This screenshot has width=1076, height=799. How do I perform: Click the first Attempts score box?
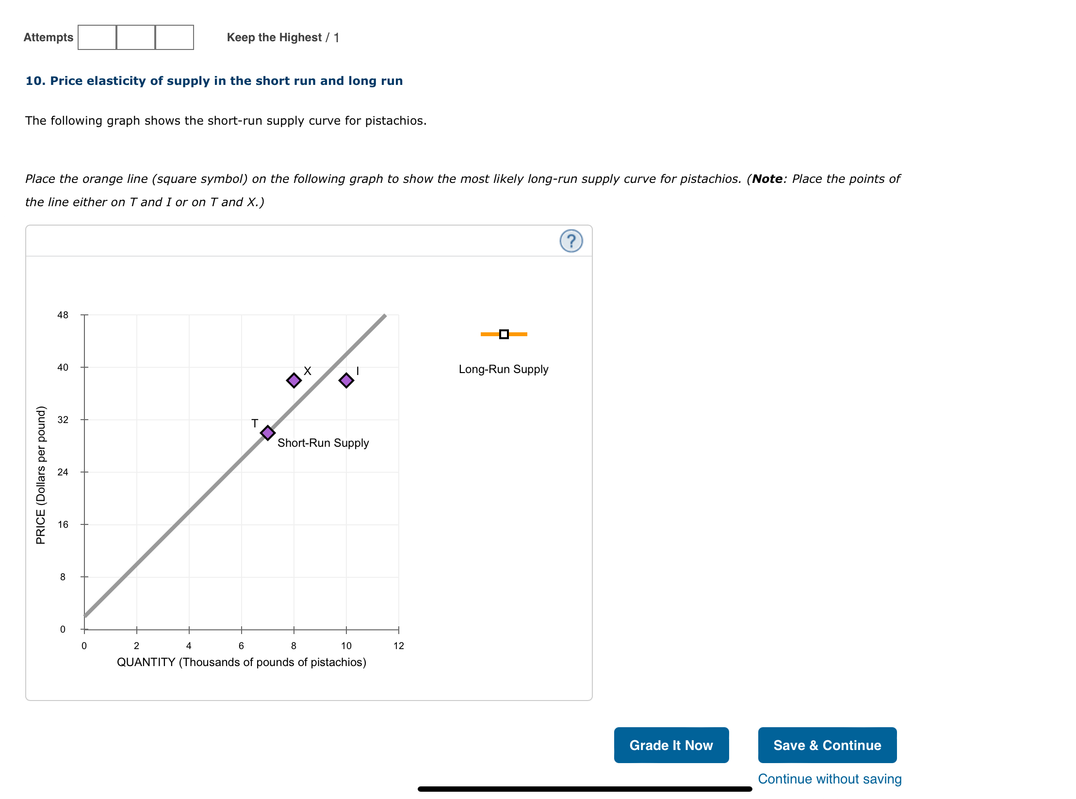coord(96,37)
